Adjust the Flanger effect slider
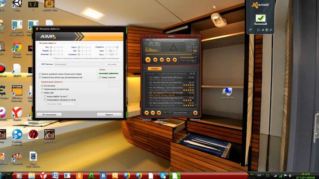The image size is (319, 179). [56, 54]
